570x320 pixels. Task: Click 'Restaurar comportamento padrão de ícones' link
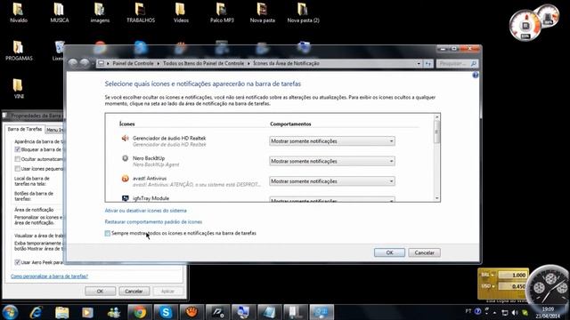(x=153, y=221)
